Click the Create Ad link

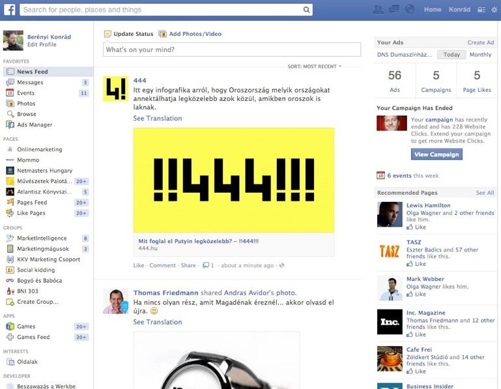(481, 42)
